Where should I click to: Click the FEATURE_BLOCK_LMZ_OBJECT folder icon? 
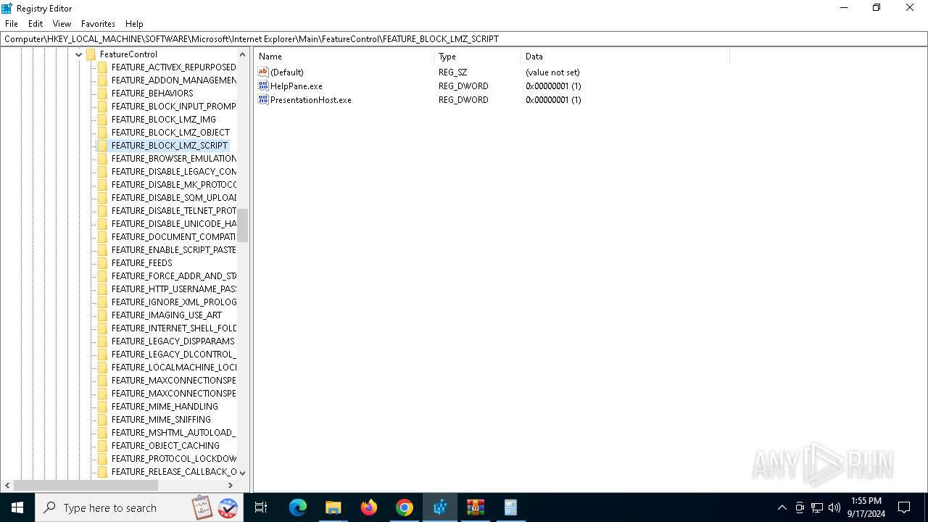102,133
